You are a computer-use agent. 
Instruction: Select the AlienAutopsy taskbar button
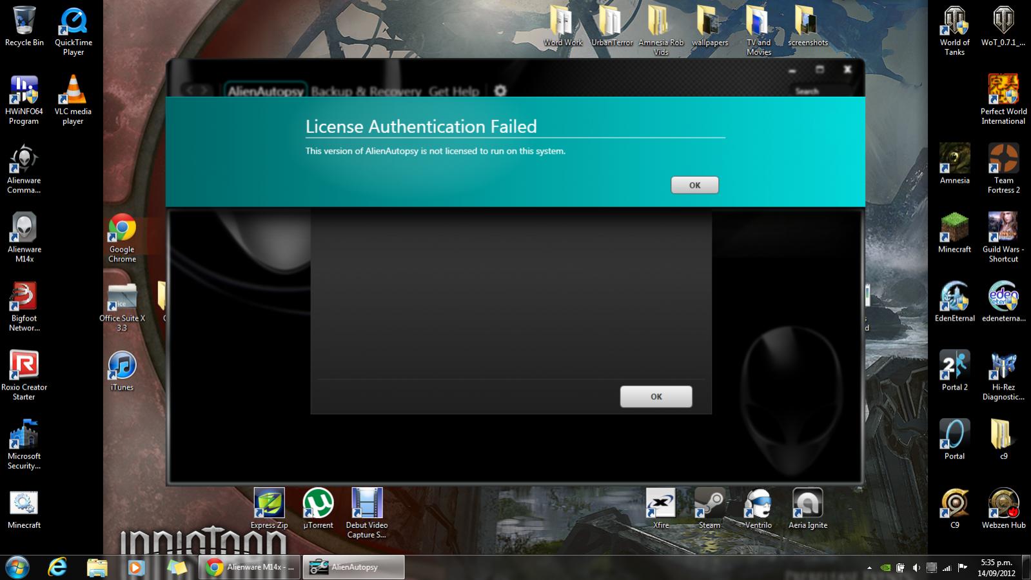pyautogui.click(x=354, y=567)
